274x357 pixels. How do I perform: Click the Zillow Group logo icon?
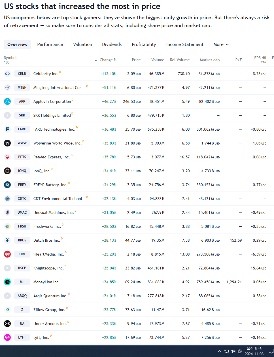point(7,310)
